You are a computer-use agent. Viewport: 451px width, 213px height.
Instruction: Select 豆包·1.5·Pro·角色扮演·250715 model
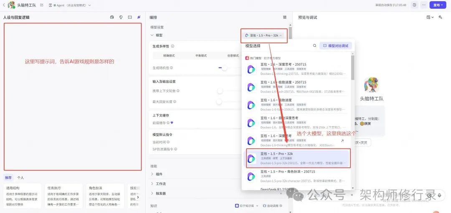click(297, 176)
